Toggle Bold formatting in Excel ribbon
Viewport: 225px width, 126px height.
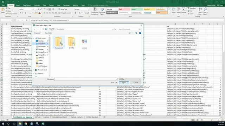[x=20, y=13]
